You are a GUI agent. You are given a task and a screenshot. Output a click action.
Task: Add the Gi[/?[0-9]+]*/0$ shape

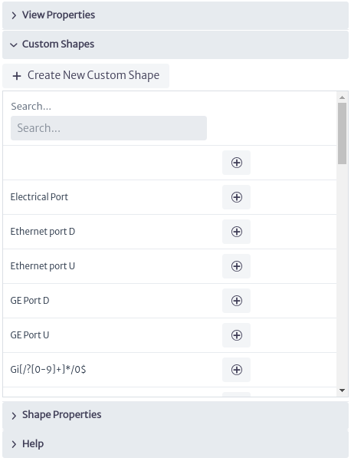(236, 370)
